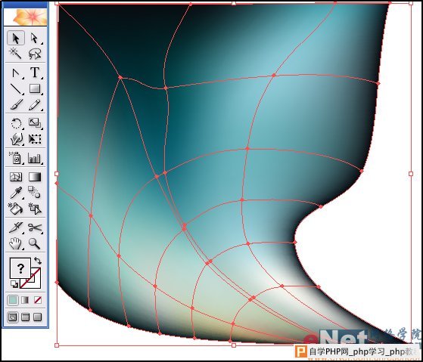Select the Zoom magnifier tool
This screenshot has width=423, height=362.
point(35,243)
